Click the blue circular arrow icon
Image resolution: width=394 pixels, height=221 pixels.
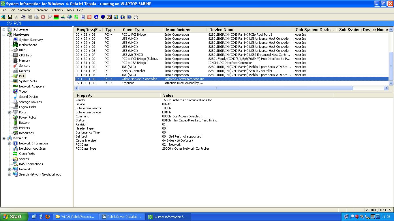96,17
